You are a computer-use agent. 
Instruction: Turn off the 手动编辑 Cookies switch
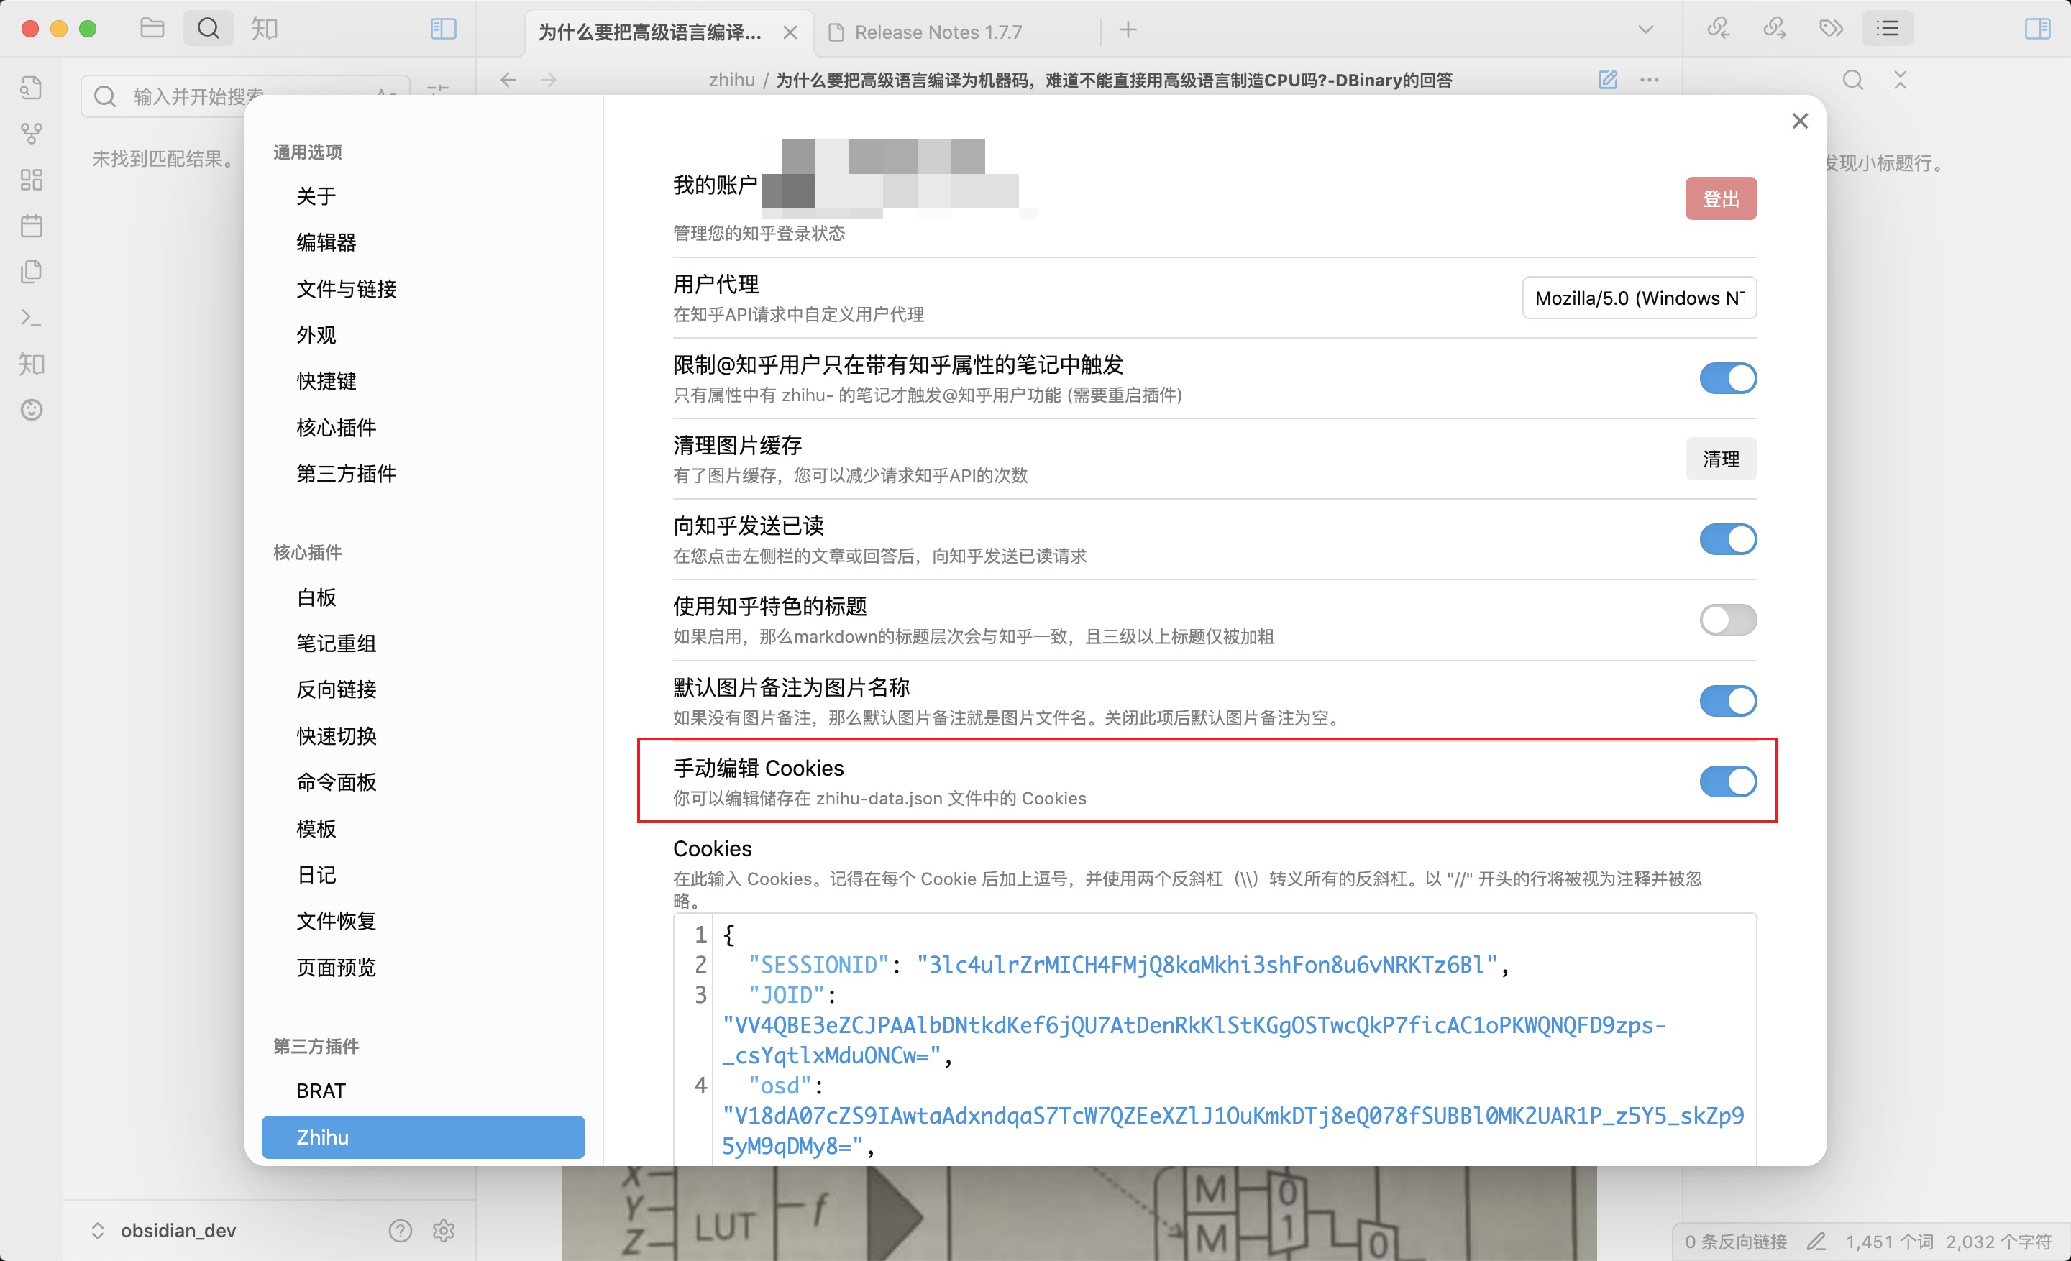1727,781
